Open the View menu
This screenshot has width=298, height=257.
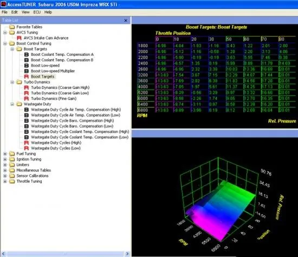coord(25,12)
